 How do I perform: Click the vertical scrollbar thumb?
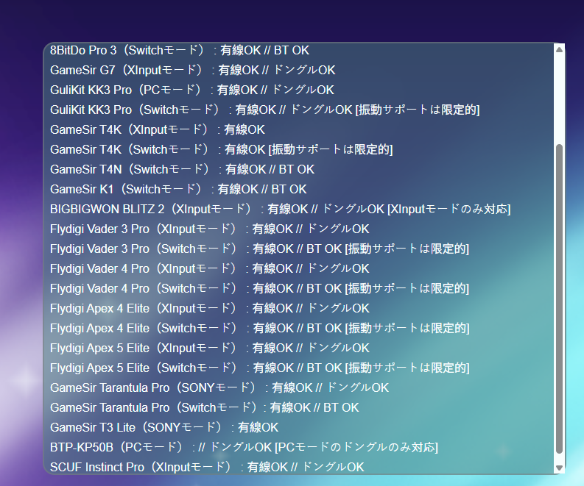[559, 299]
